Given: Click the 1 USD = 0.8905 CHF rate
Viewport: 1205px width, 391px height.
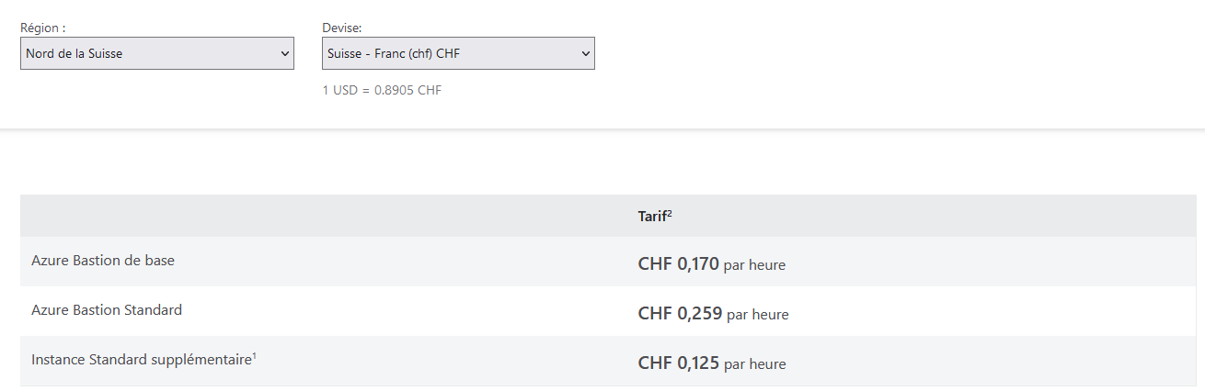Looking at the screenshot, I should [x=382, y=90].
